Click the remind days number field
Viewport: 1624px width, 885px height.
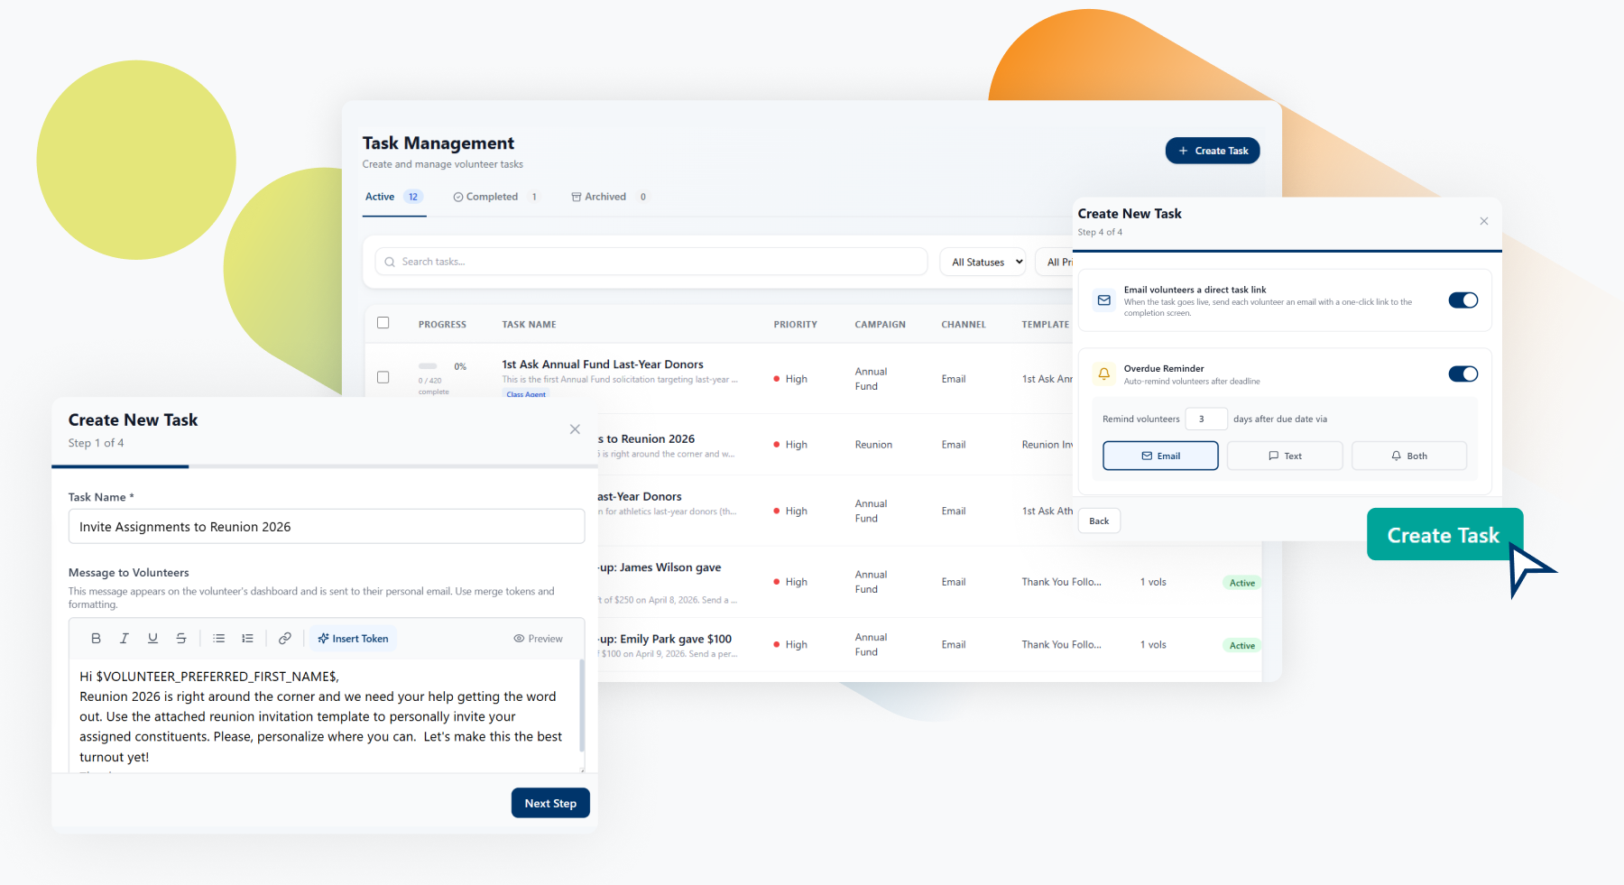(x=1206, y=419)
